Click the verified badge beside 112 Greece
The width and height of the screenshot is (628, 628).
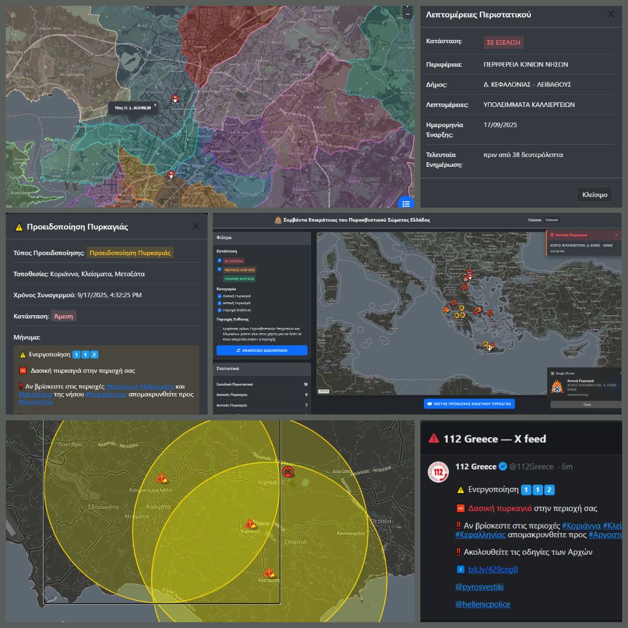pyautogui.click(x=502, y=466)
